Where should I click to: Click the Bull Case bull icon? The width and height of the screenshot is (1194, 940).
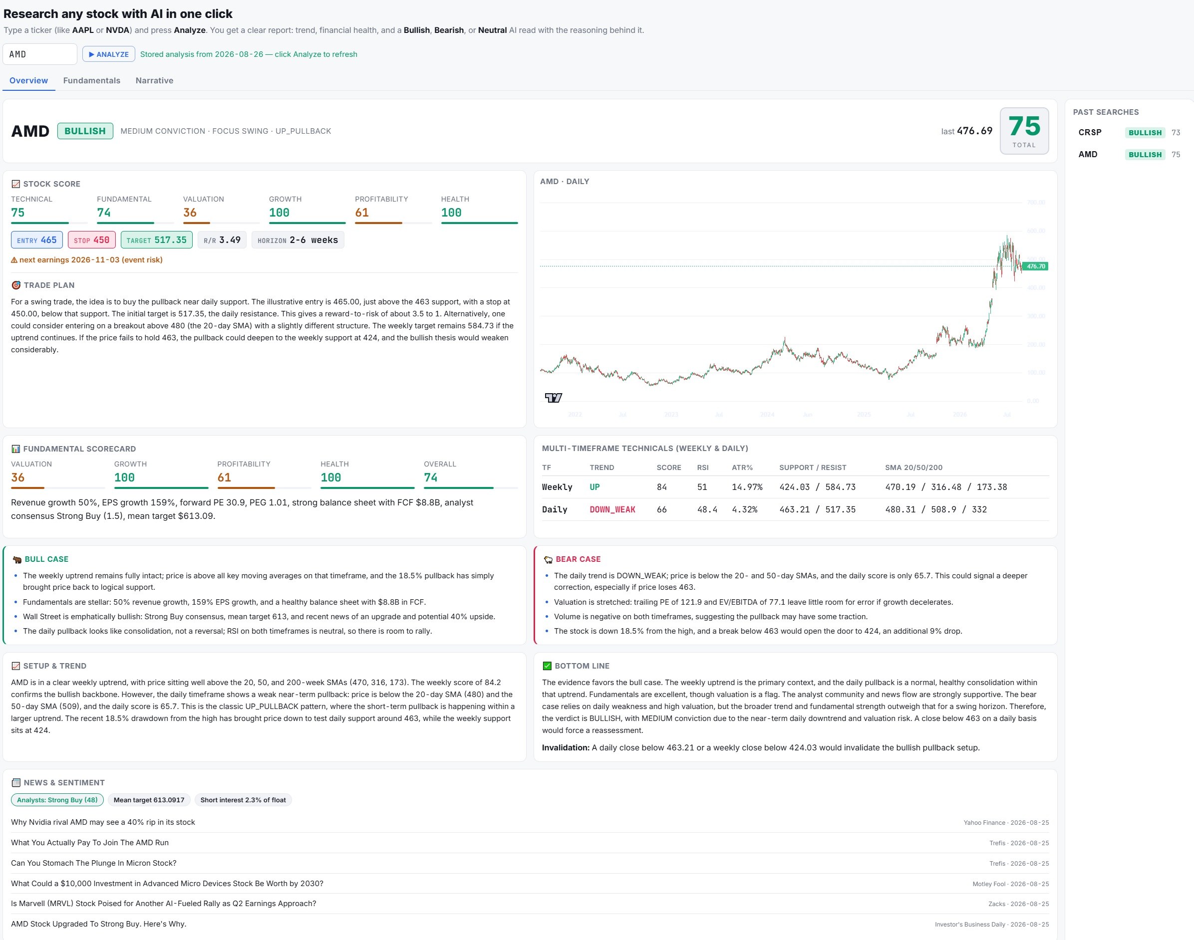[x=17, y=560]
